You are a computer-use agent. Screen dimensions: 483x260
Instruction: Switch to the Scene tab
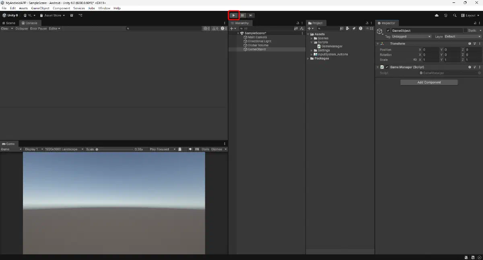[8, 23]
